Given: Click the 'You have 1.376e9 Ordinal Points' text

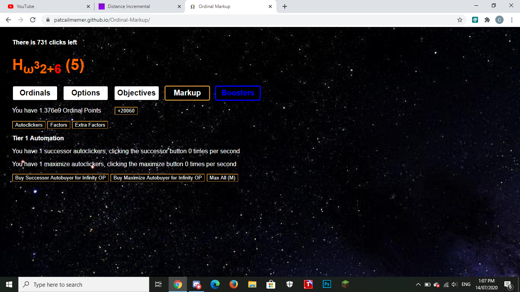Looking at the screenshot, I should pyautogui.click(x=57, y=110).
